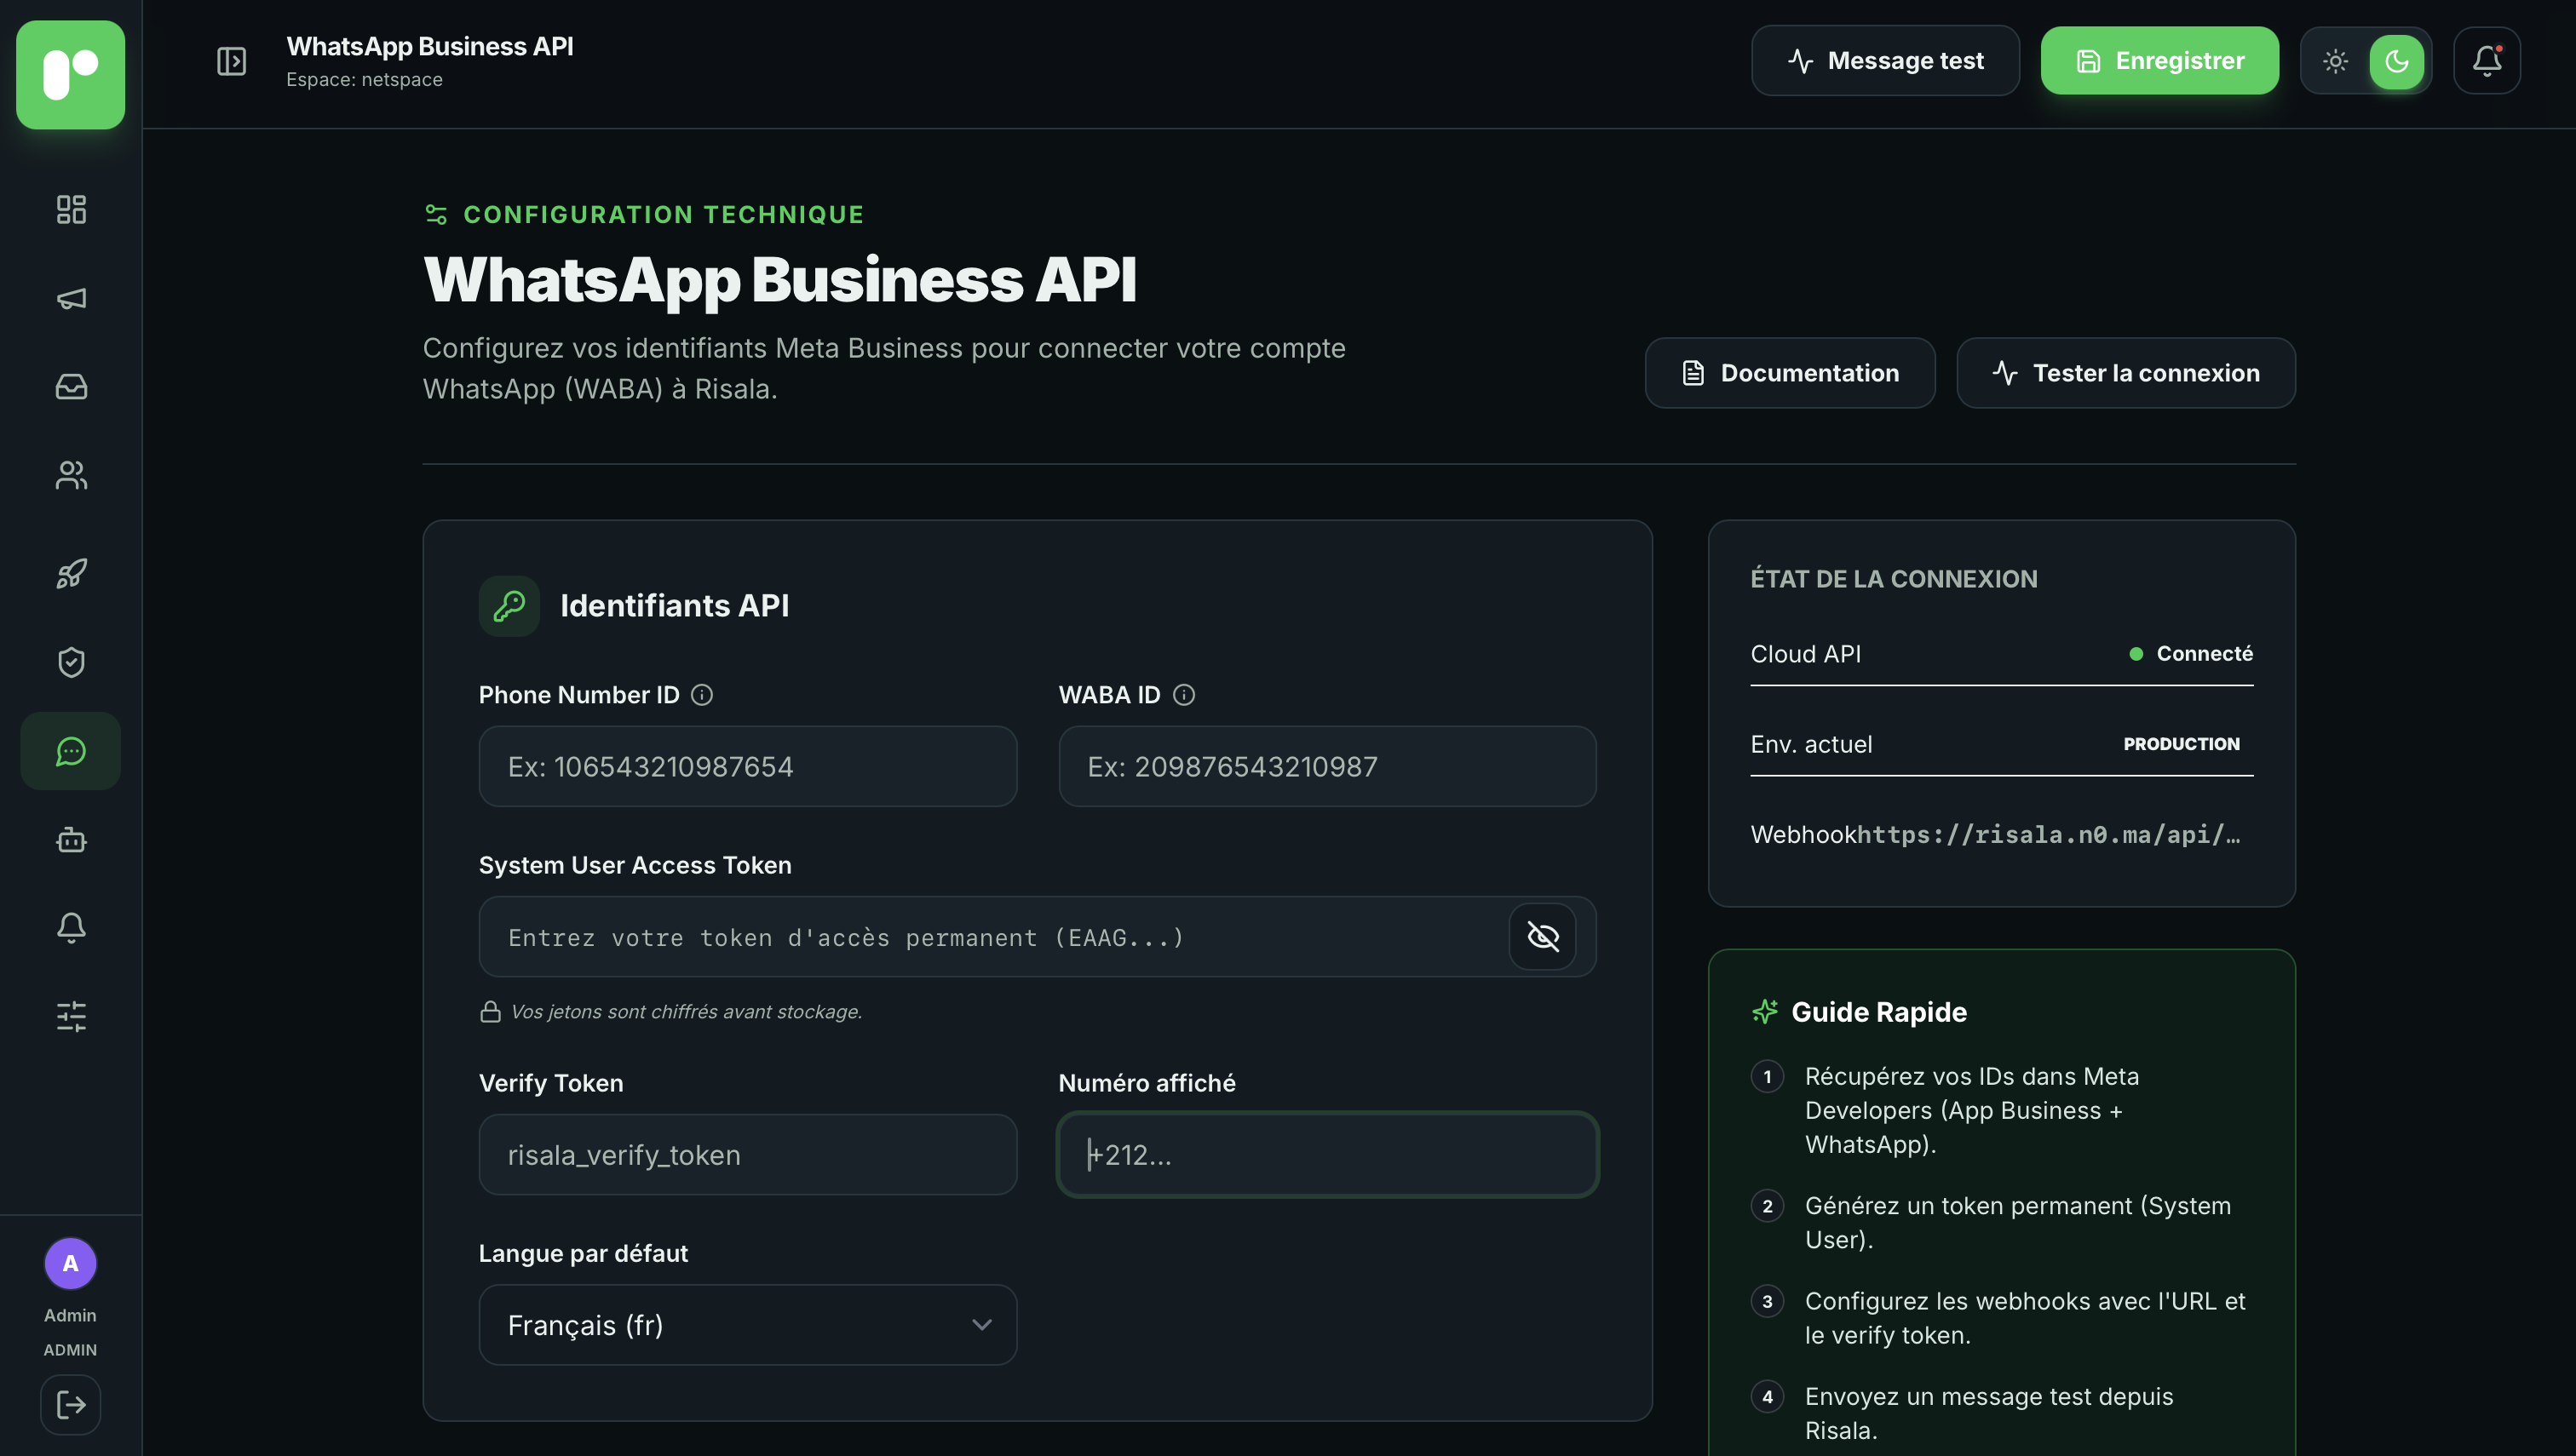Click the Connecté status label
The image size is (2576, 1456).
tap(2205, 654)
